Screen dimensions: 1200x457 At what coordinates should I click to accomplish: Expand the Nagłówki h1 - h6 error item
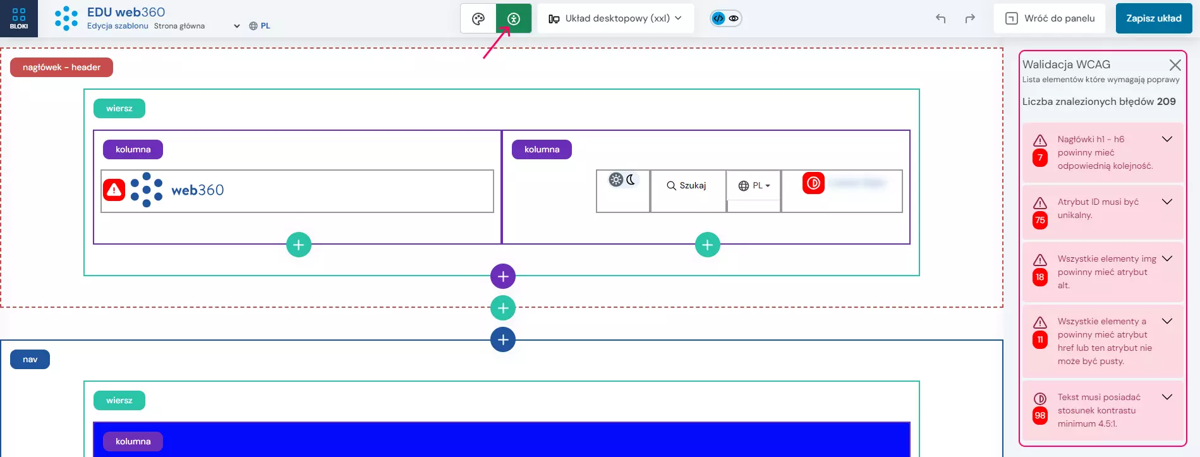1167,139
